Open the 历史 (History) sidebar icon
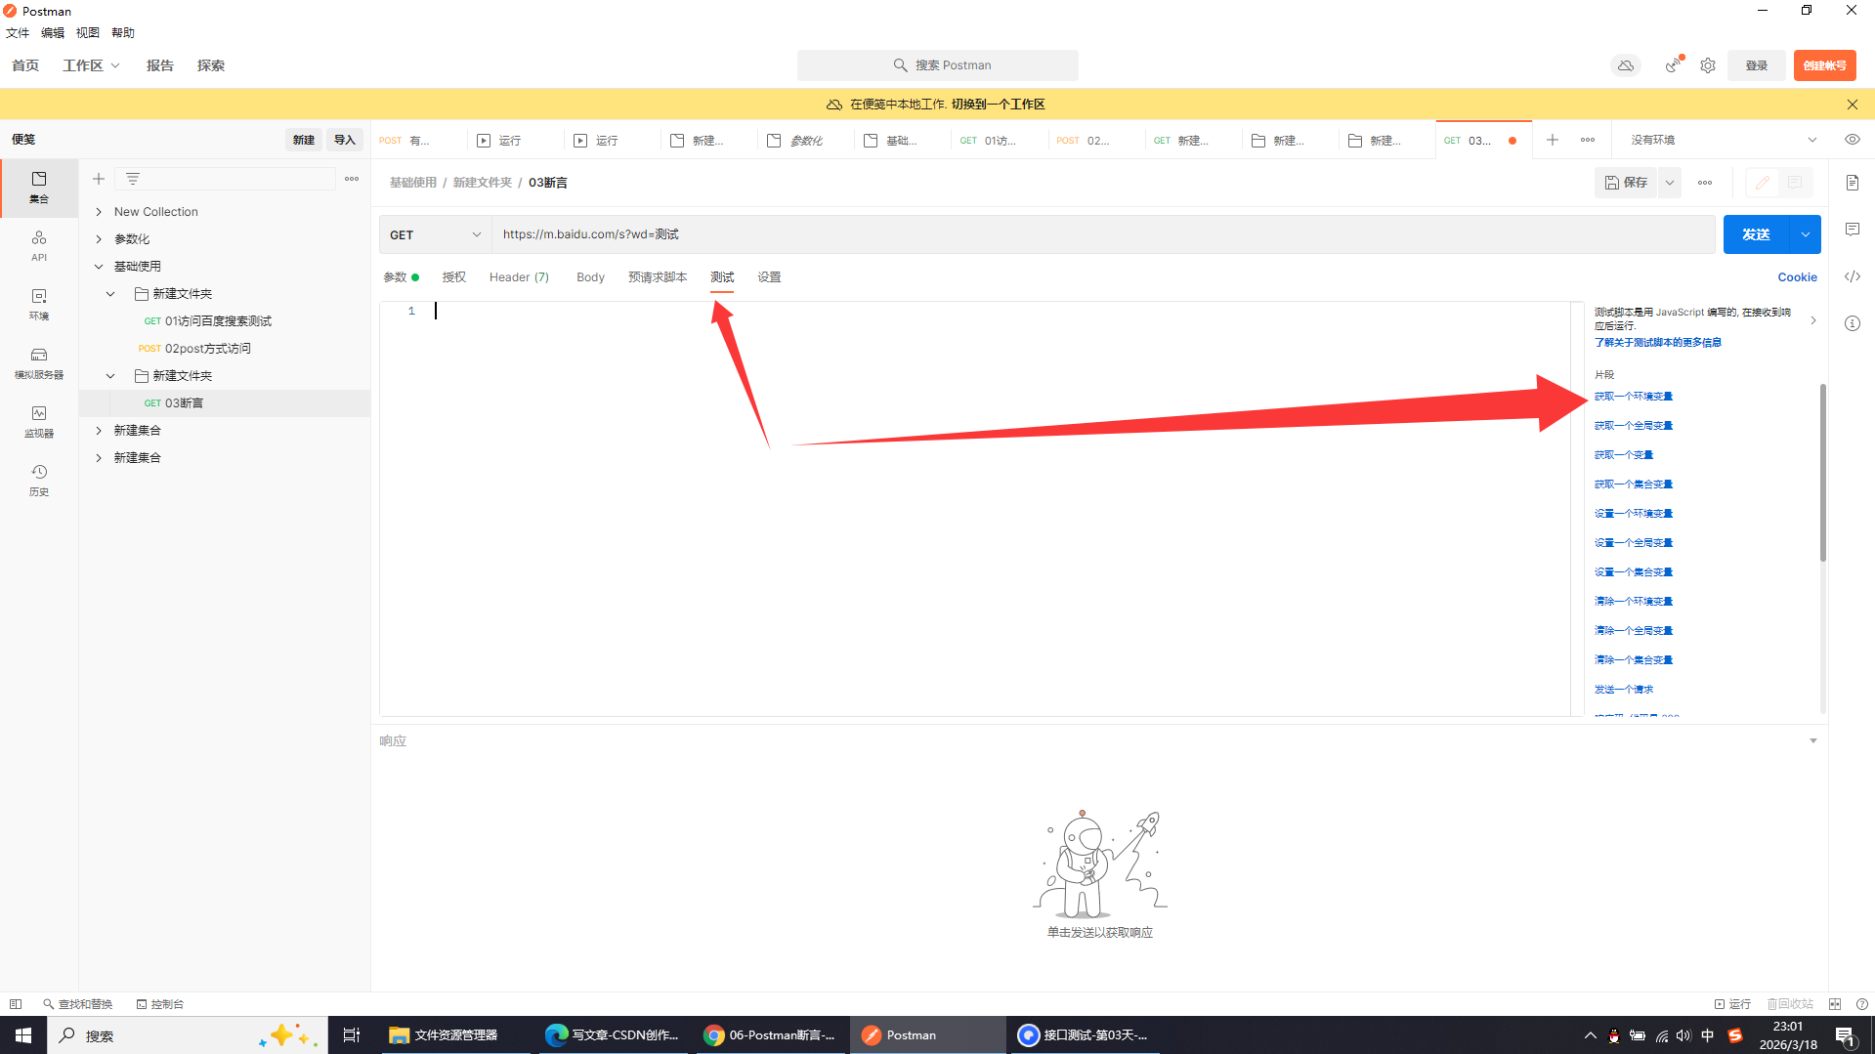Image resolution: width=1875 pixels, height=1054 pixels. click(x=39, y=480)
